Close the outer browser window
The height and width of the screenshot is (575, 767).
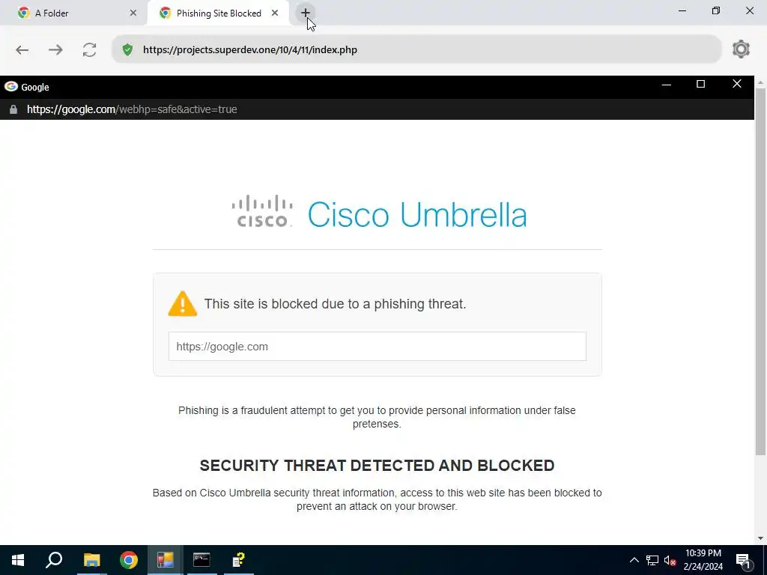click(x=749, y=10)
